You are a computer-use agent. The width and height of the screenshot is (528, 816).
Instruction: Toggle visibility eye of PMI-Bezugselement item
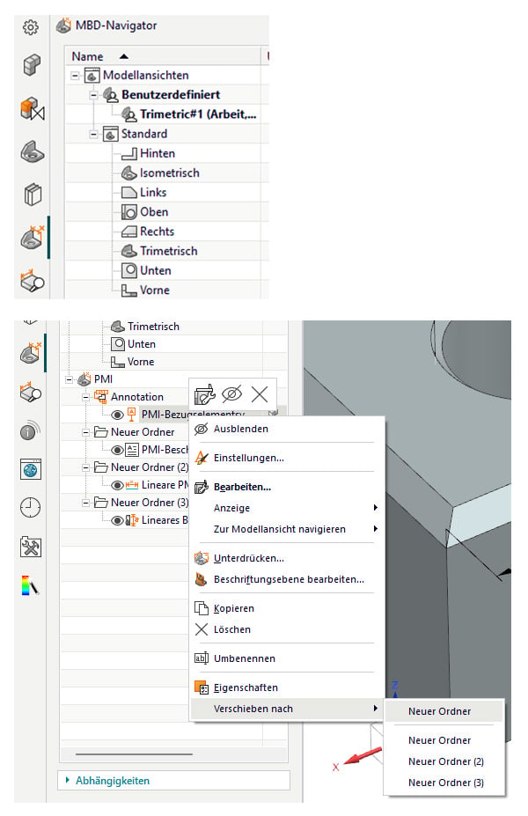(118, 415)
